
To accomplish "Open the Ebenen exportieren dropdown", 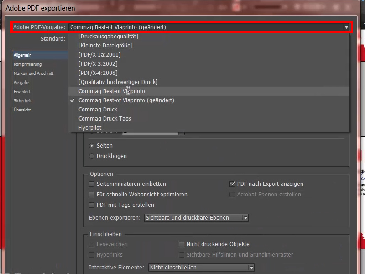I will (x=196, y=218).
